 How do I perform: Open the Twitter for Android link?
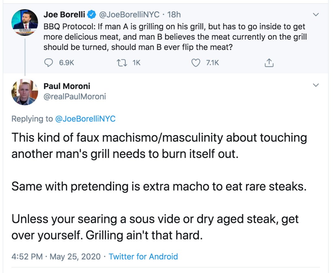(x=143, y=256)
